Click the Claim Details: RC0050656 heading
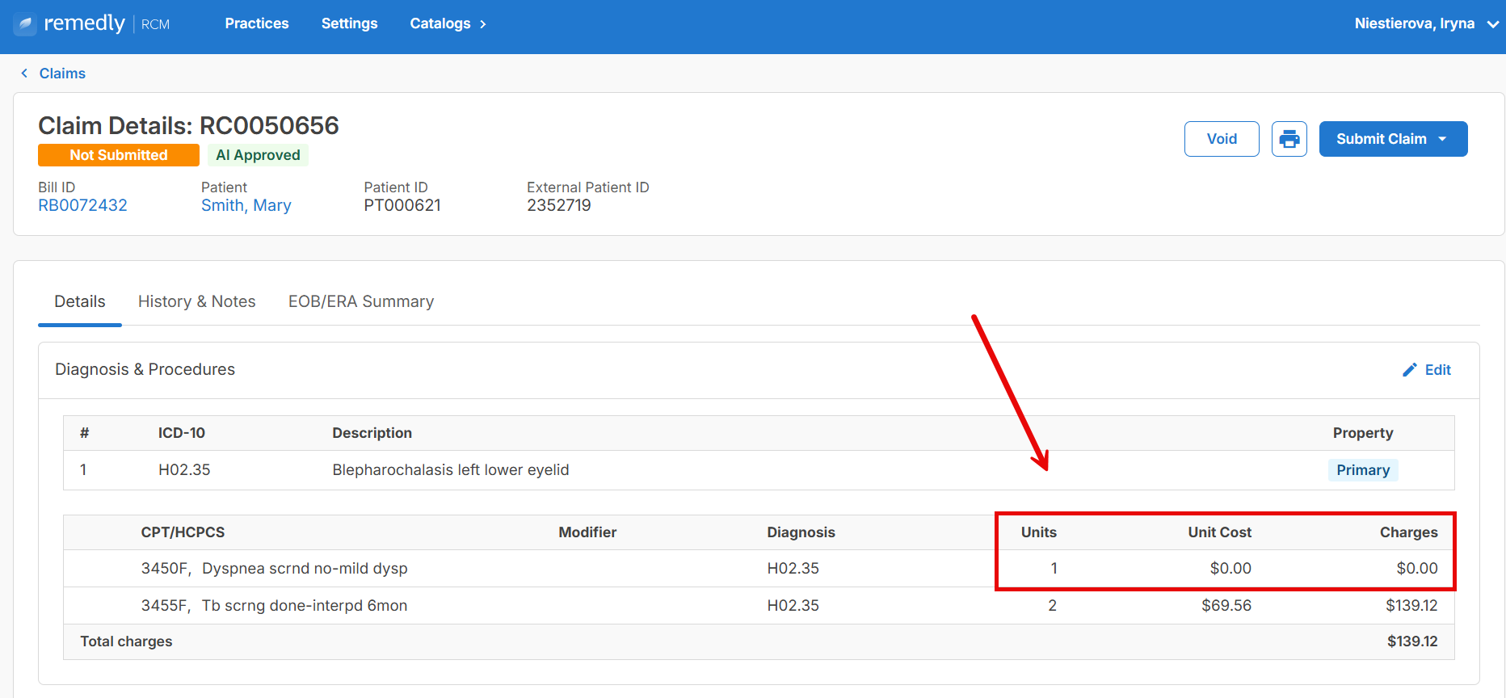 pos(188,125)
